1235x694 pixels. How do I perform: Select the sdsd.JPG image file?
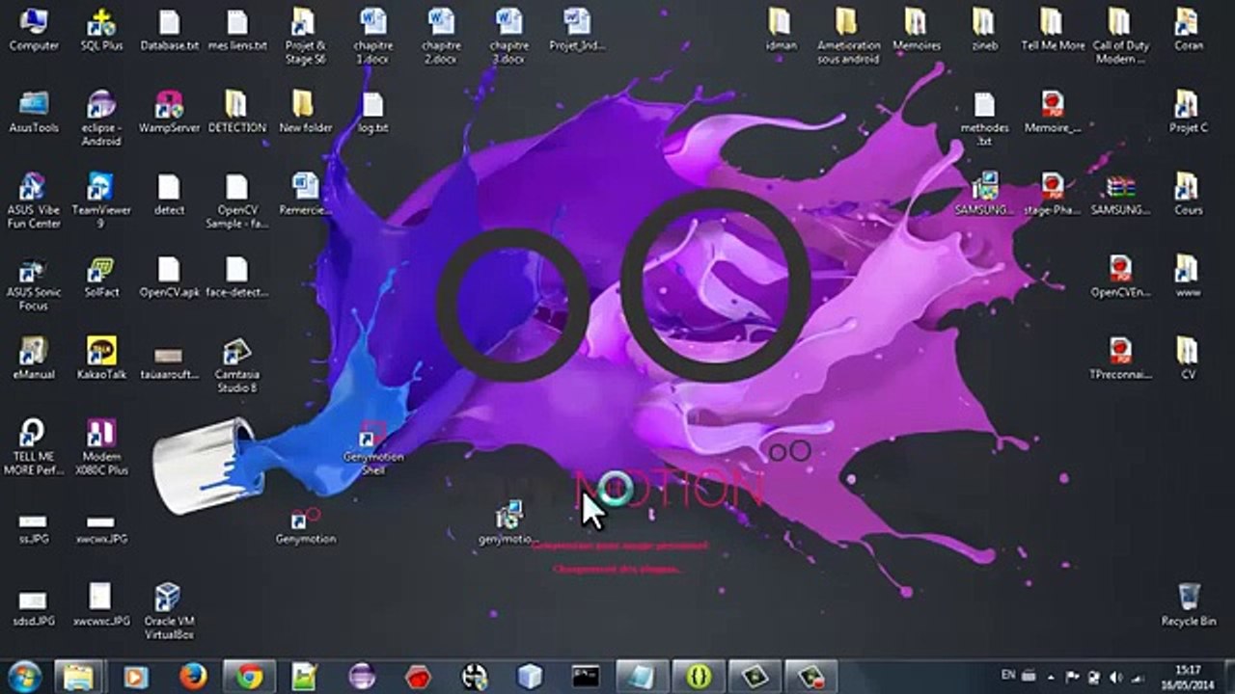point(34,607)
